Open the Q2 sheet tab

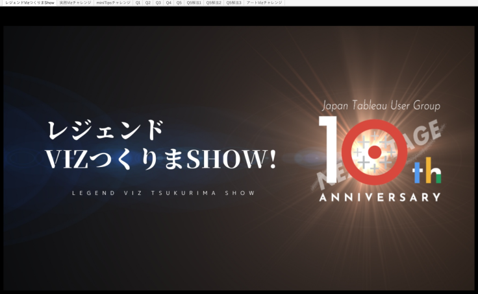(148, 3)
